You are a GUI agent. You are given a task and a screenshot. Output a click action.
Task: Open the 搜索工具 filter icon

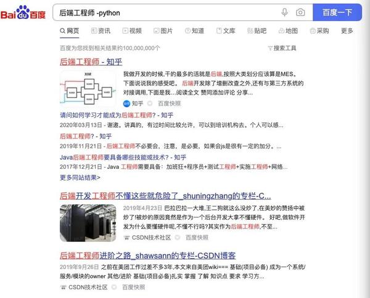coord(270,48)
